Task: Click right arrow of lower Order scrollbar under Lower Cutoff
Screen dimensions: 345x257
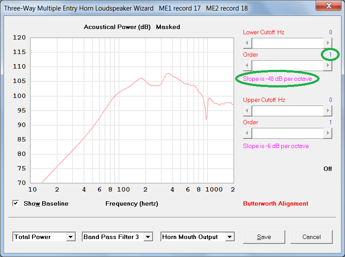Action: [x=327, y=65]
